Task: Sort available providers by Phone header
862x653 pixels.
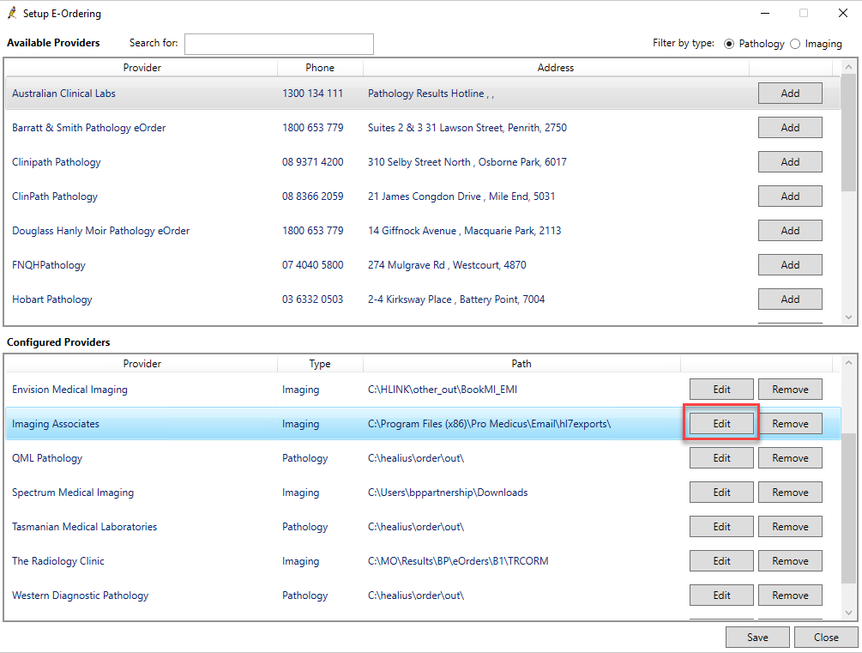Action: pyautogui.click(x=320, y=68)
